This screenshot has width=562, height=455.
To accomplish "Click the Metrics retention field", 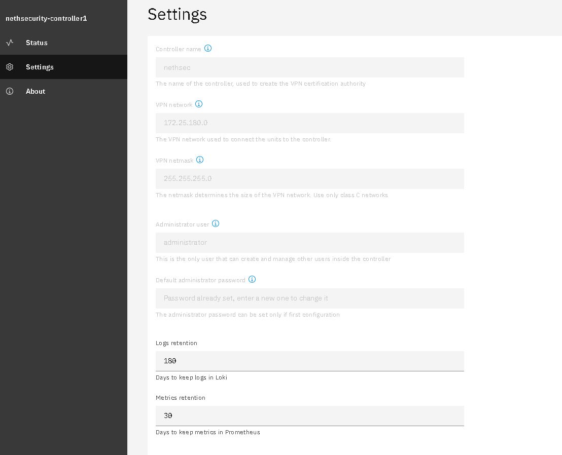I will pos(310,415).
